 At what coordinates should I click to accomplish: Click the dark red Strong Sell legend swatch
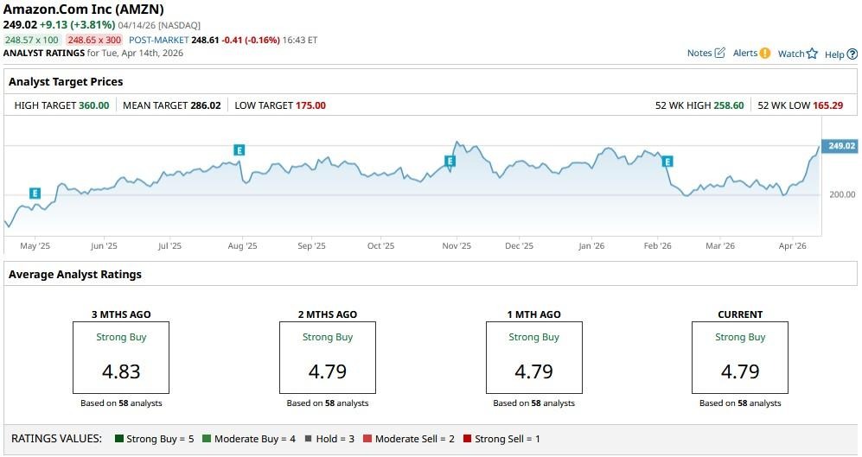[467, 438]
